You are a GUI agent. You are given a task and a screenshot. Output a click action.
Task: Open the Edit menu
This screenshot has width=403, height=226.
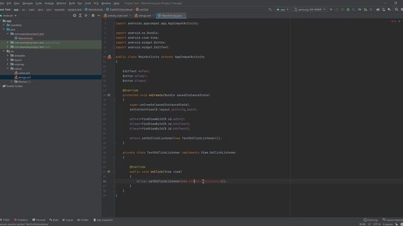coord(9,3)
